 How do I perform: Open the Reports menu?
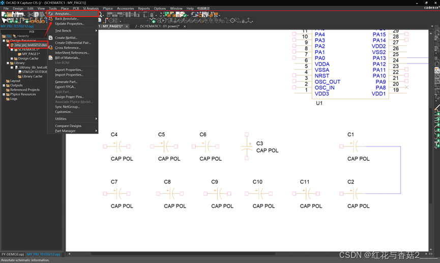coord(143,9)
